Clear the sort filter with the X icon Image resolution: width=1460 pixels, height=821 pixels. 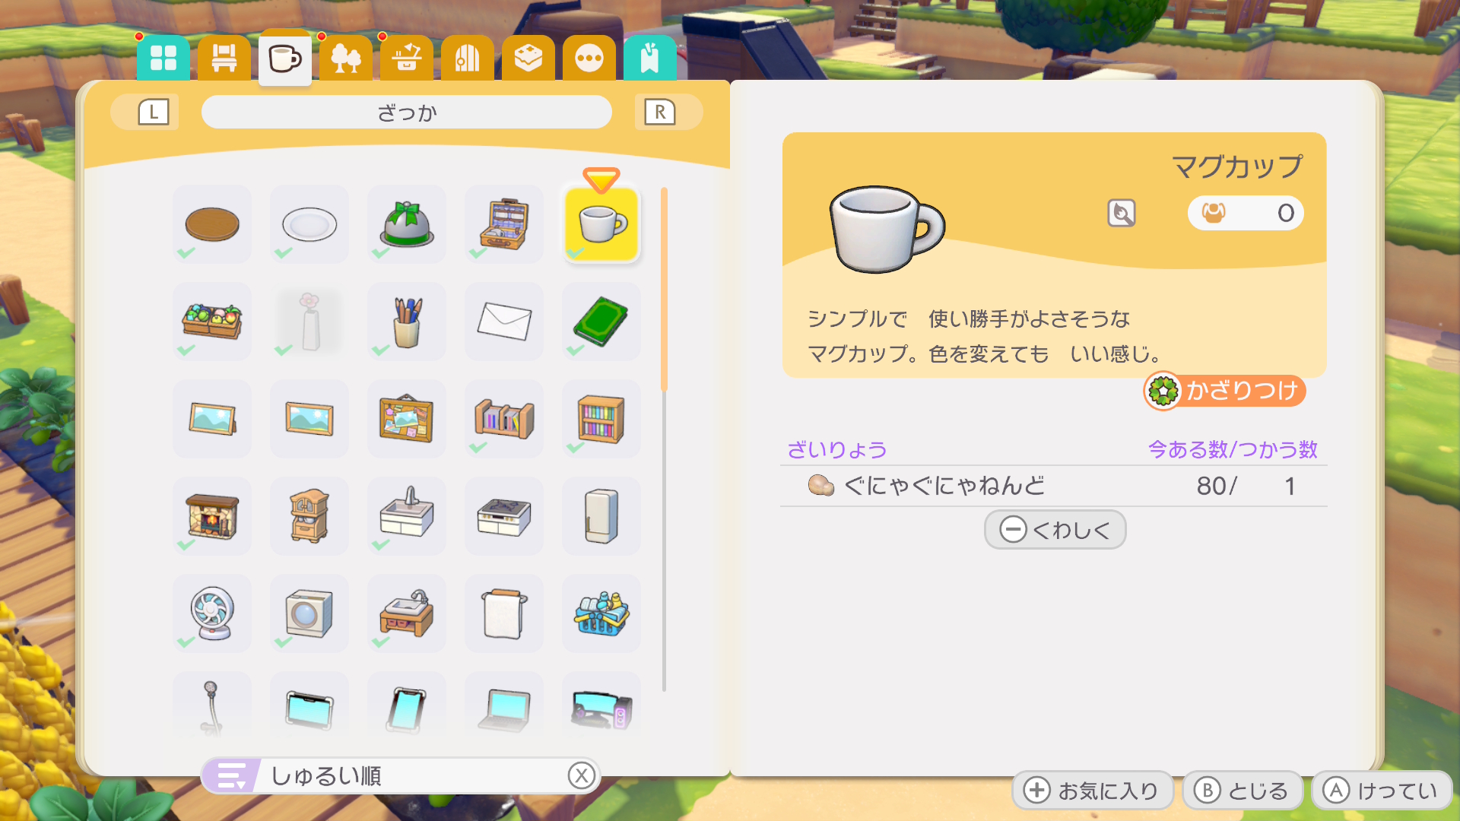[x=582, y=776]
